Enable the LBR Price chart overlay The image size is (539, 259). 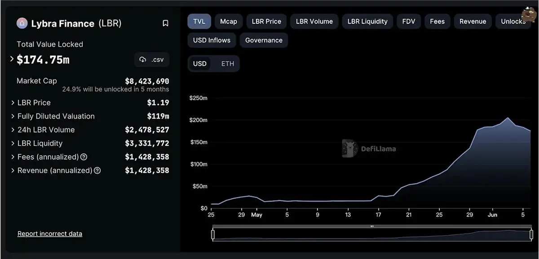click(266, 22)
